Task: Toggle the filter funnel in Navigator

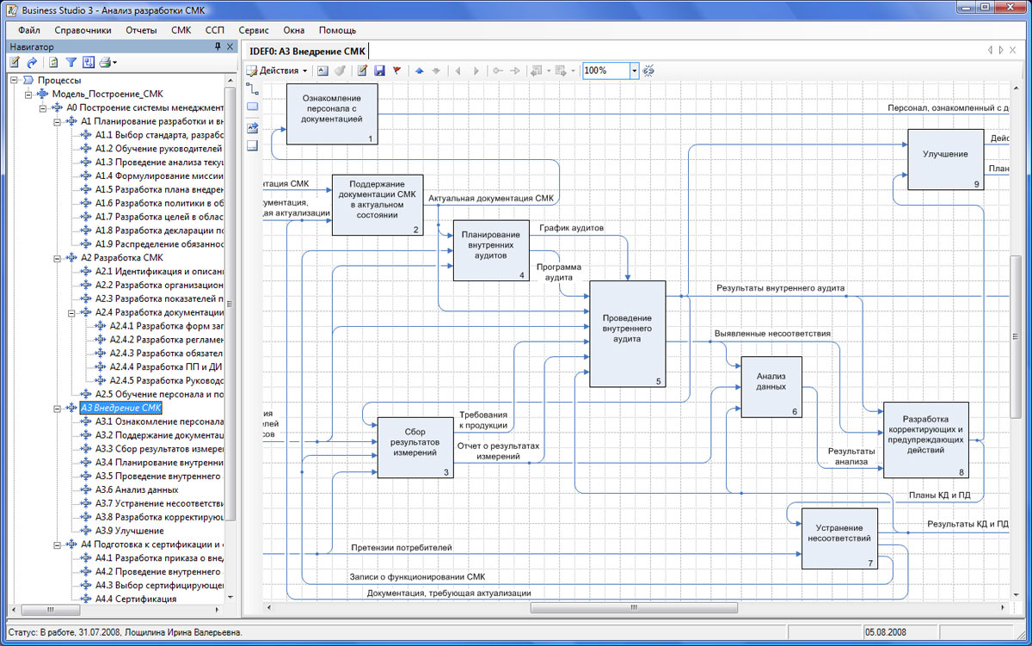Action: click(71, 63)
